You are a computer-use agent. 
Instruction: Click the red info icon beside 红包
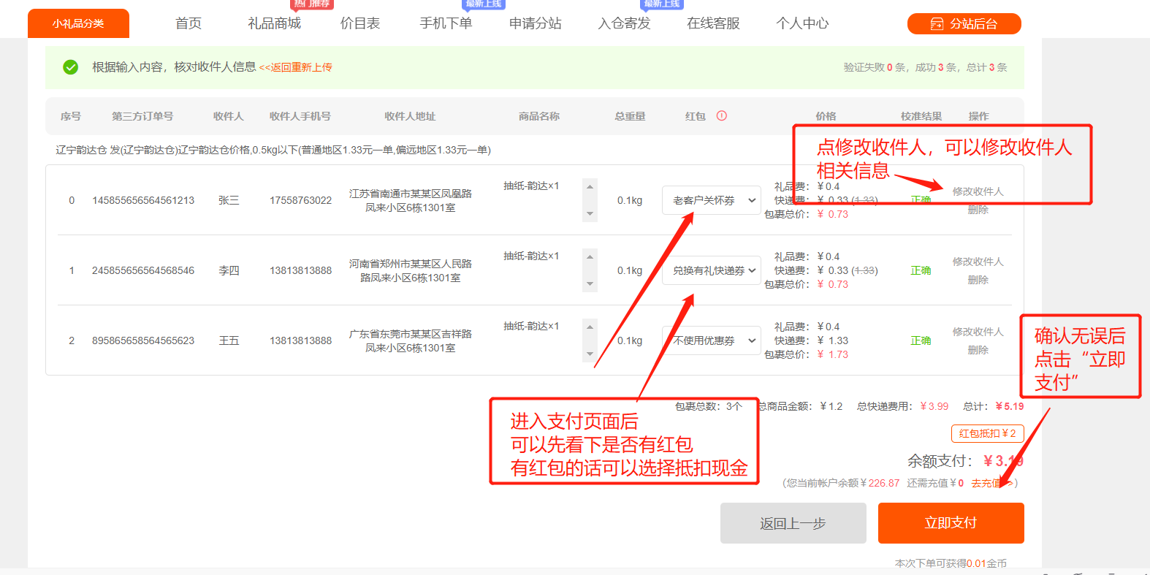click(721, 115)
